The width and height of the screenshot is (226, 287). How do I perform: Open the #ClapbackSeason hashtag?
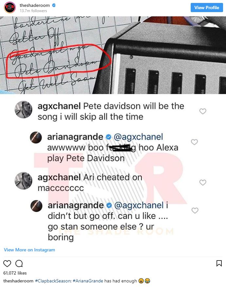tap(53, 281)
